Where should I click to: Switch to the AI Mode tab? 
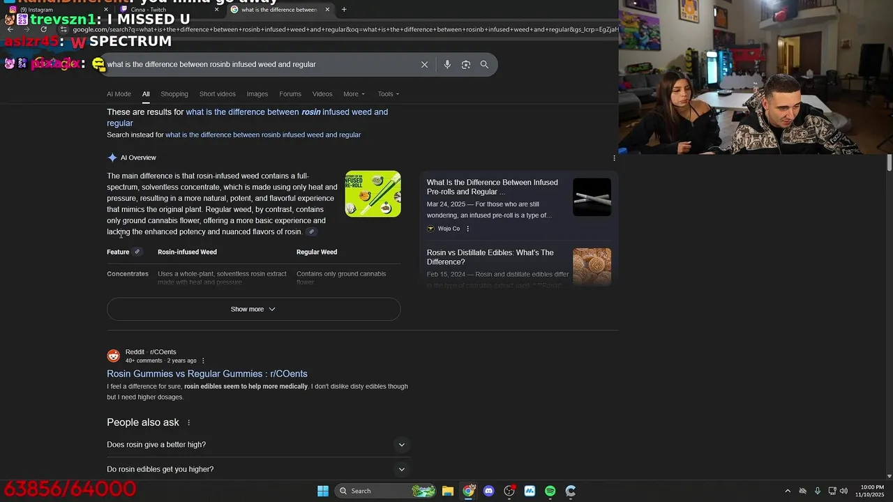(119, 94)
